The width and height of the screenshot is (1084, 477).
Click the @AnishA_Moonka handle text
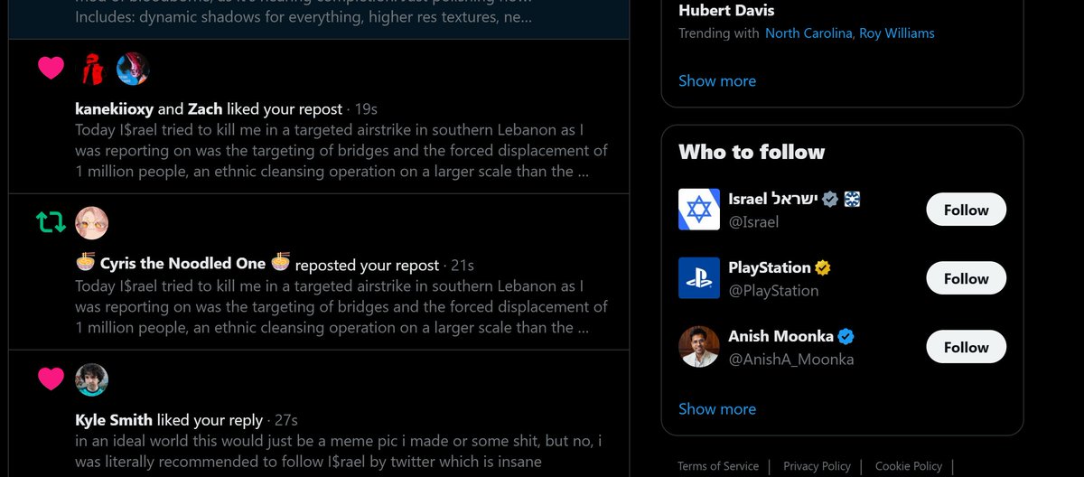(x=790, y=359)
